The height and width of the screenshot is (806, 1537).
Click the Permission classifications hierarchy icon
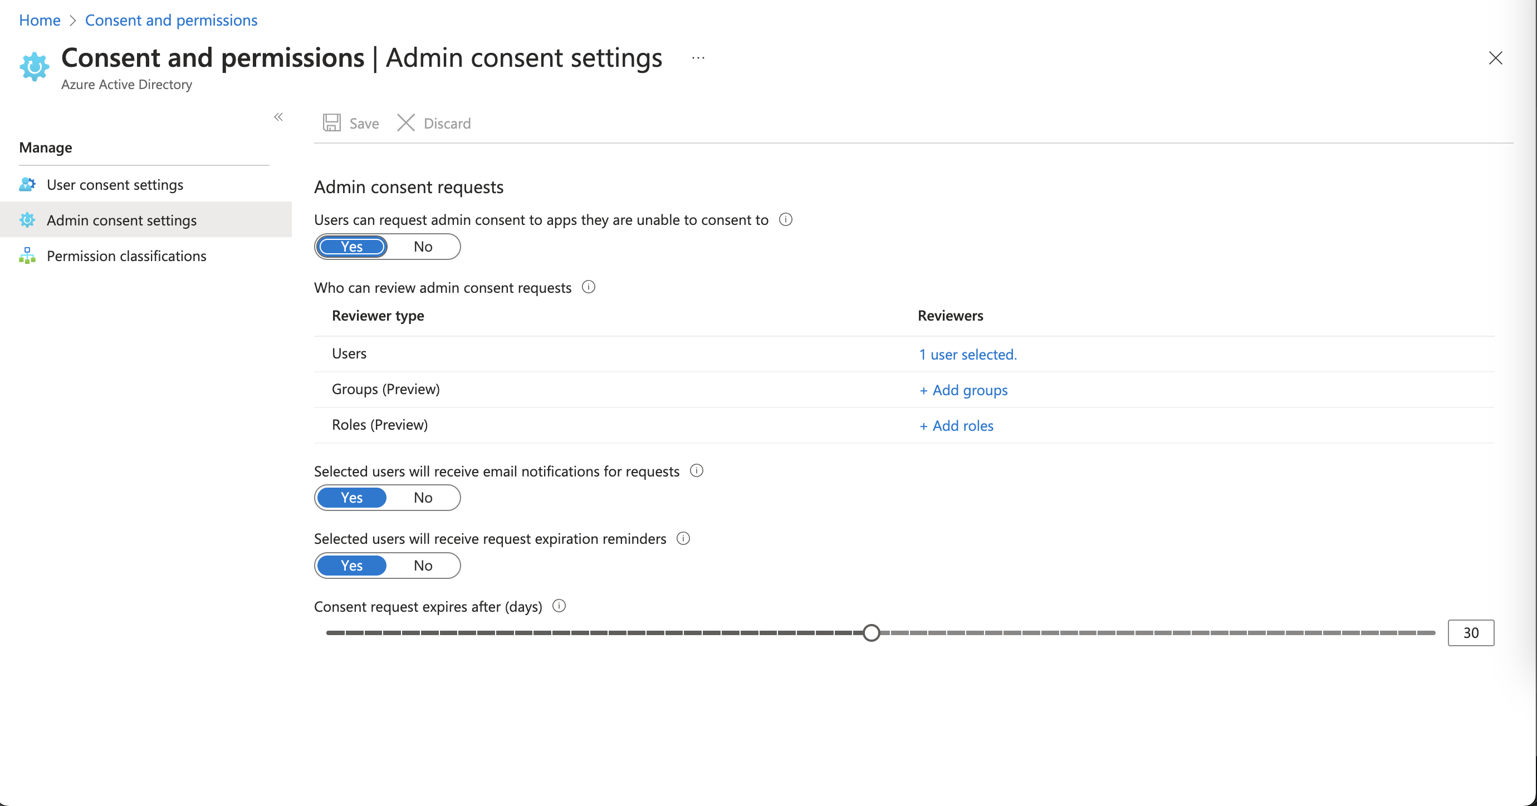click(27, 255)
